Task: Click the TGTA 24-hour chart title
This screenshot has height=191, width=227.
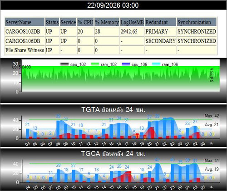Action: tap(113, 109)
